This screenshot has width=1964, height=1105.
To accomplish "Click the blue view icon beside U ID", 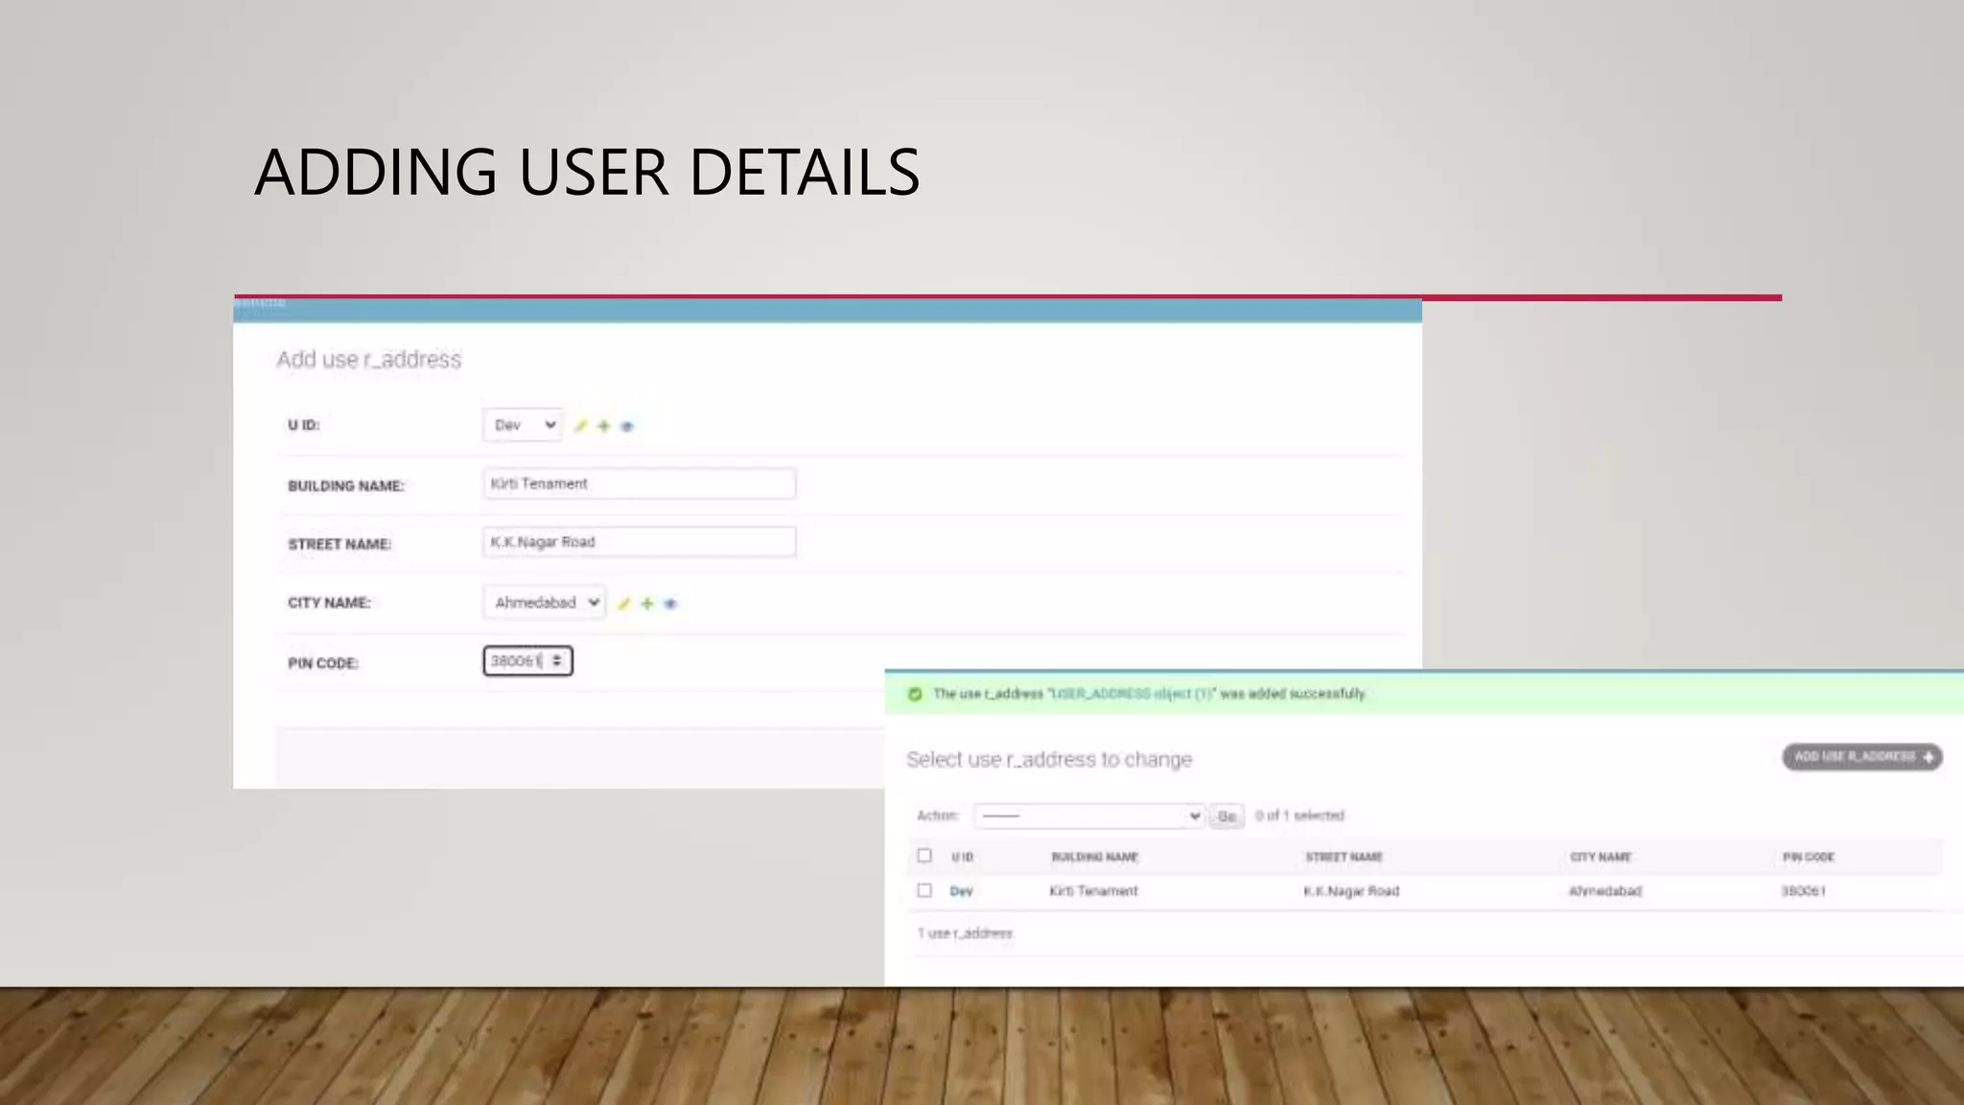I will coord(627,426).
